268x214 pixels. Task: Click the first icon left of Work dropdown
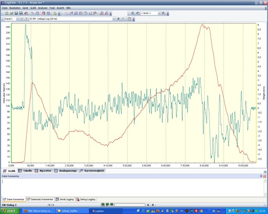[x=133, y=13]
